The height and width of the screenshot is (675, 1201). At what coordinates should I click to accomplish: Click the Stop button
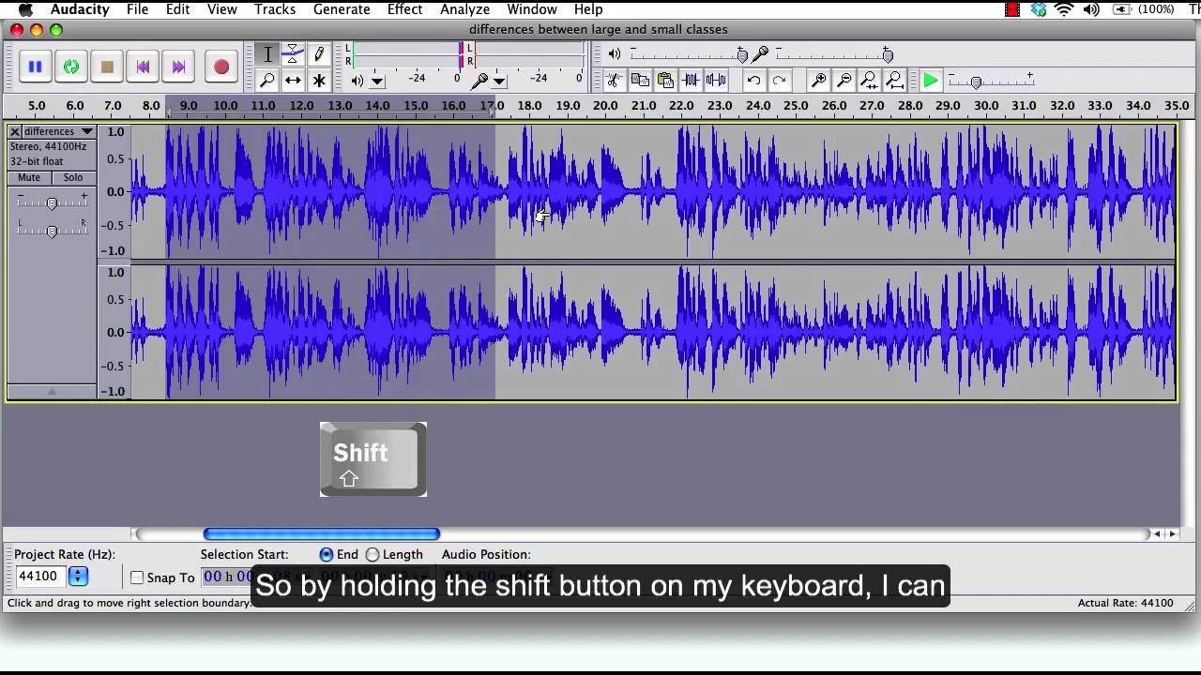(107, 67)
